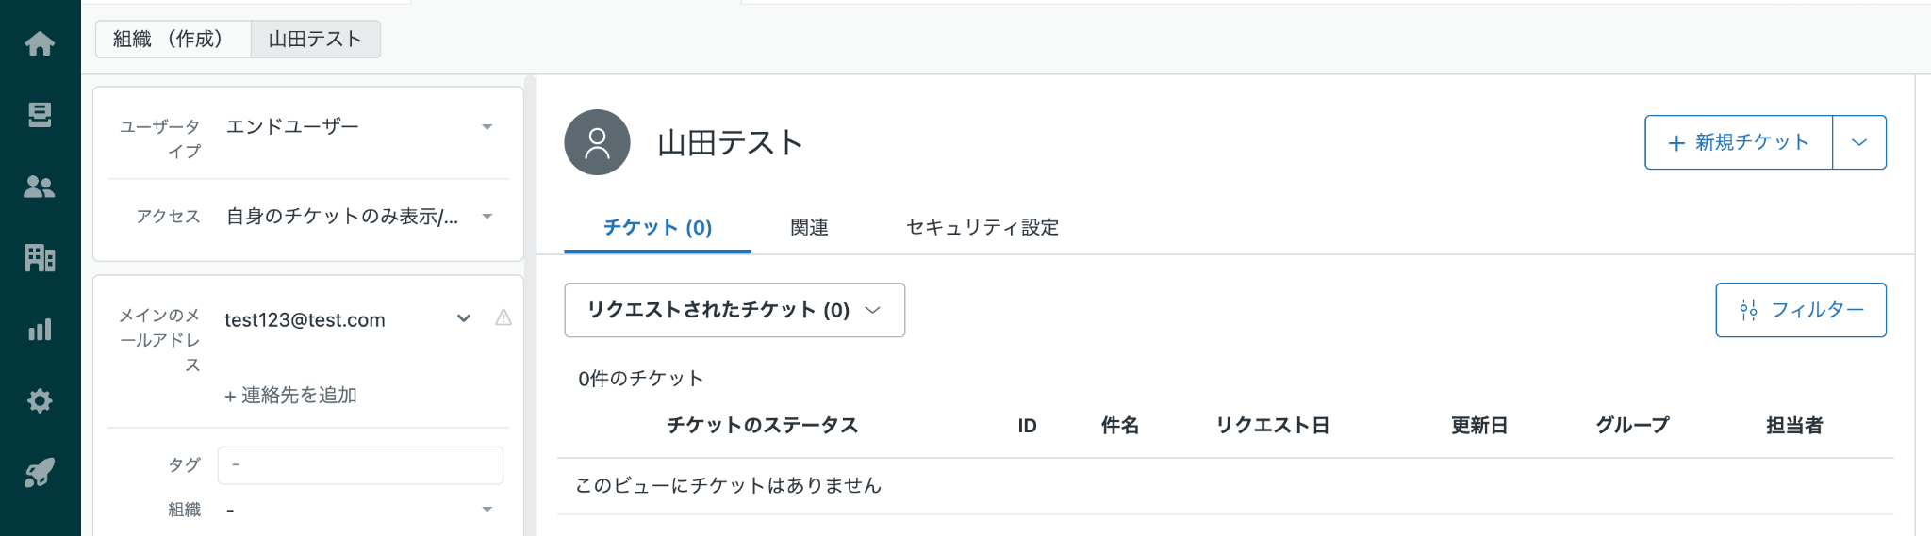Click the 新規チケット button
Viewport: 1931px width, 536px height.
pyautogui.click(x=1739, y=142)
